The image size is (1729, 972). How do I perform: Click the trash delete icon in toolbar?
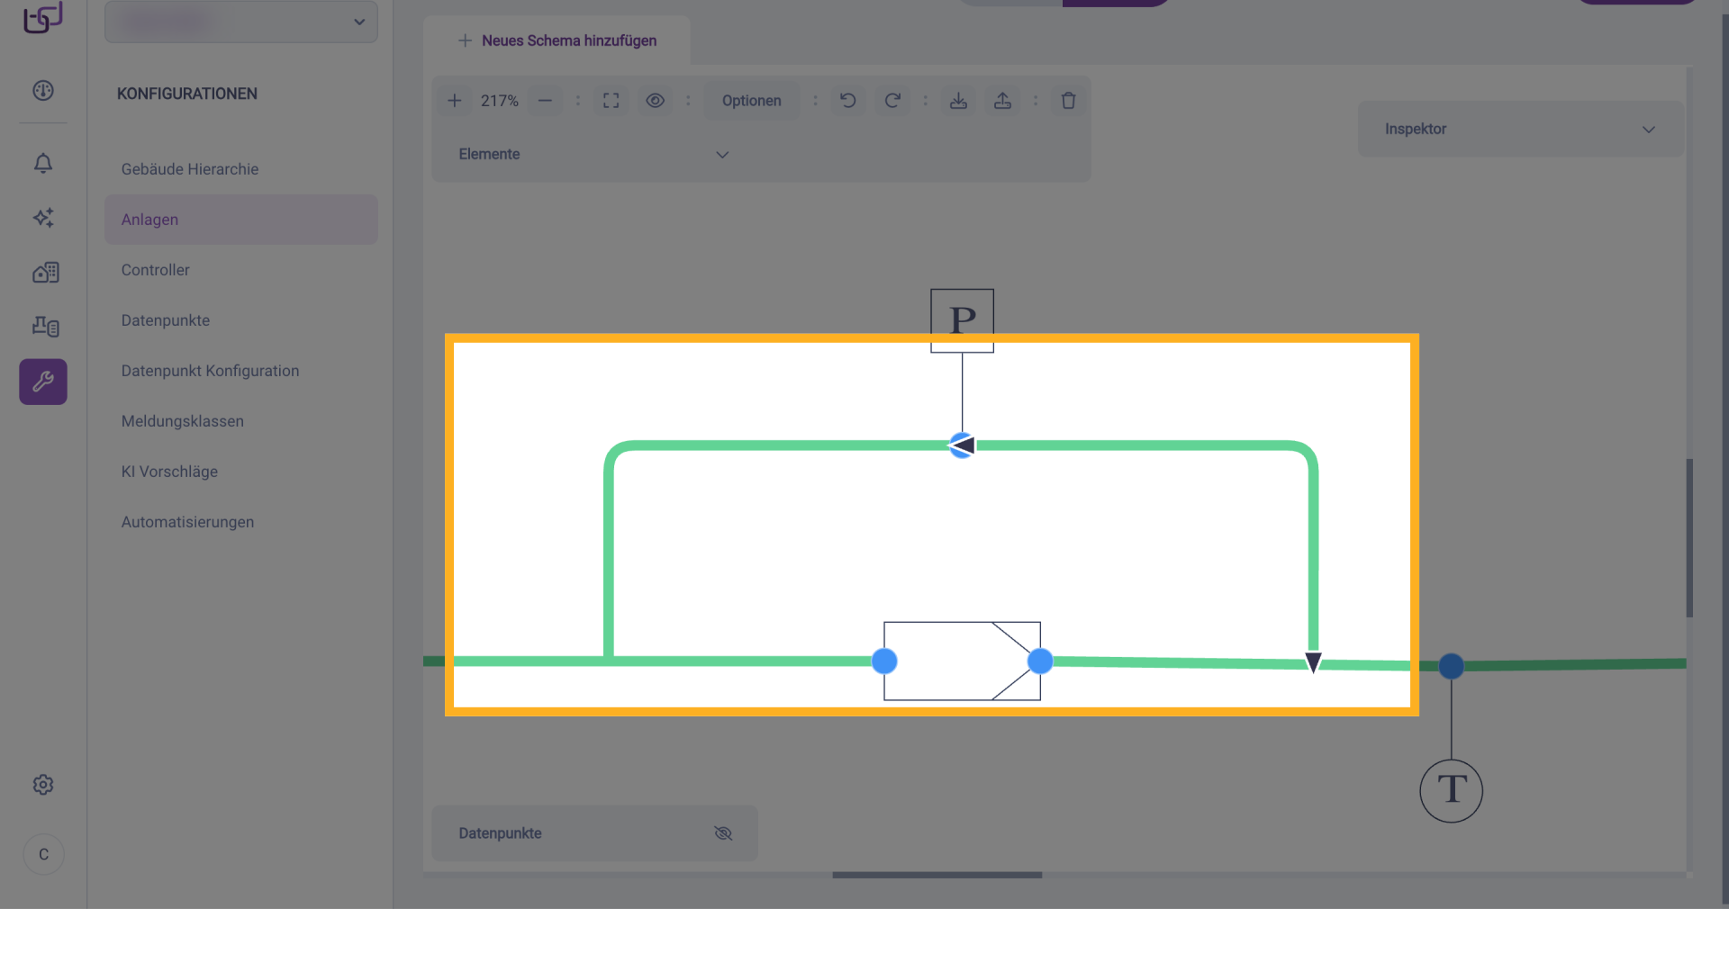pyautogui.click(x=1068, y=101)
